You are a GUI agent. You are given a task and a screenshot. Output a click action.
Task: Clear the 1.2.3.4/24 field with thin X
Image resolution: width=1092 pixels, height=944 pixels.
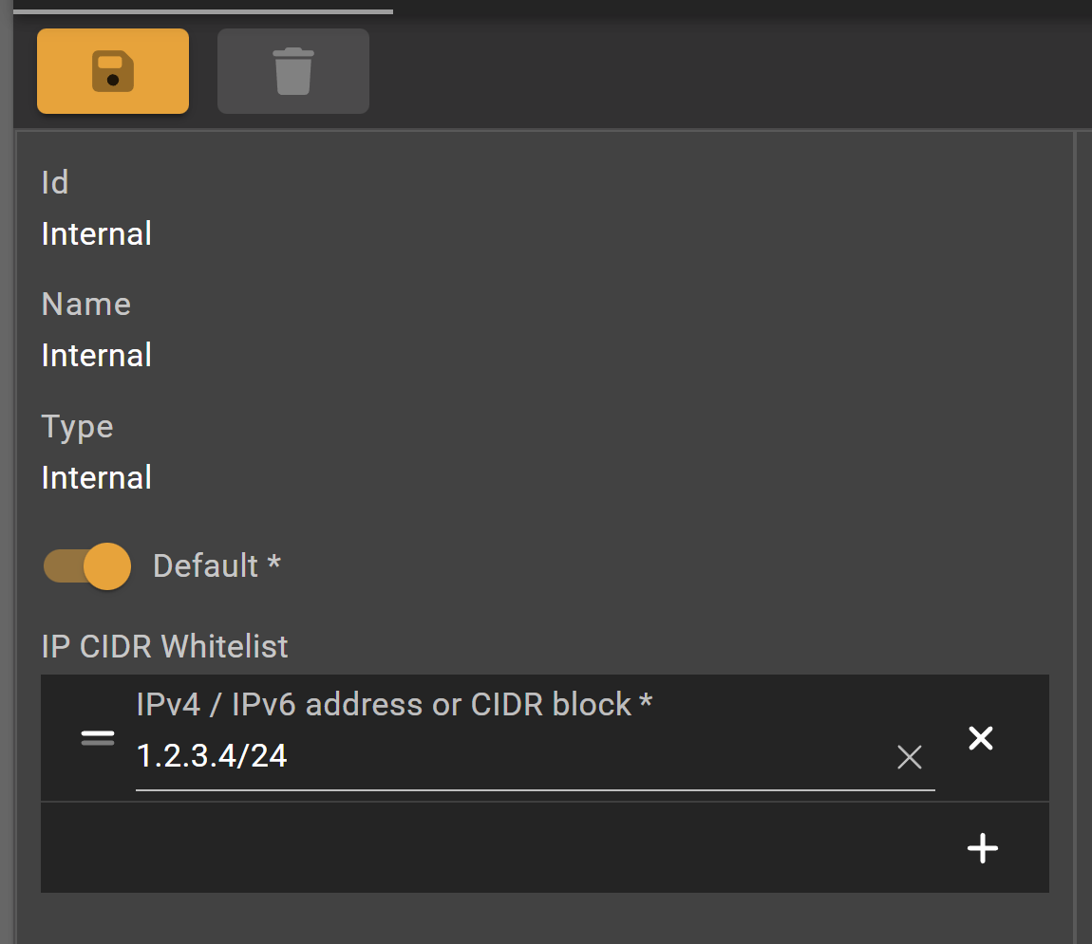pos(910,757)
